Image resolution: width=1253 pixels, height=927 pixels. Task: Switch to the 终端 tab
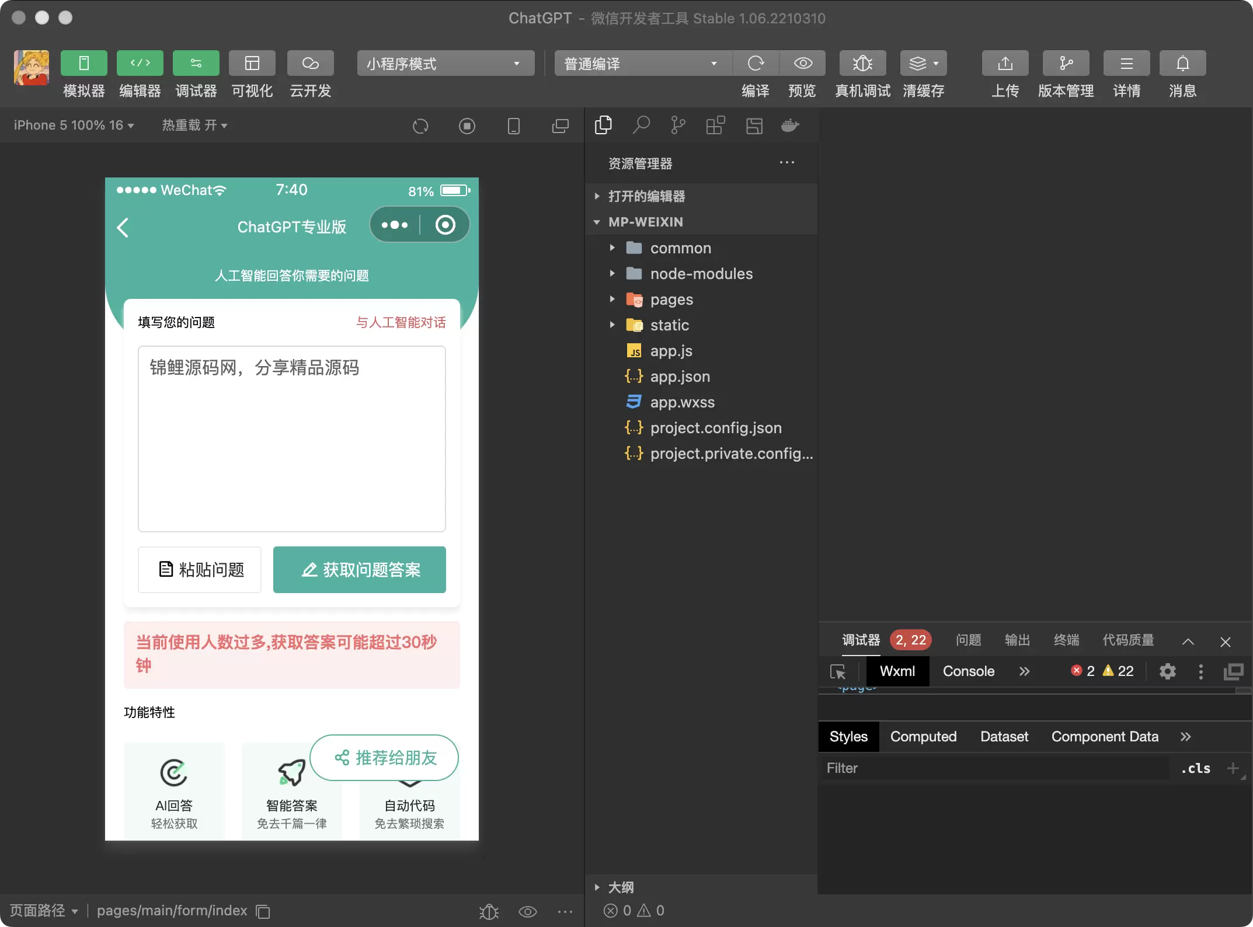[x=1066, y=640]
